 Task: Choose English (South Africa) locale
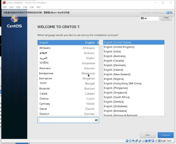[134, 97]
